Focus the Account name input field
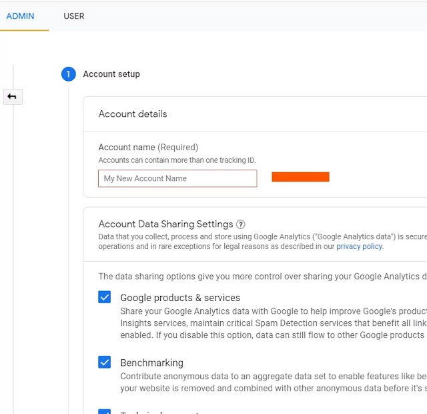The height and width of the screenshot is (414, 427). (x=177, y=178)
